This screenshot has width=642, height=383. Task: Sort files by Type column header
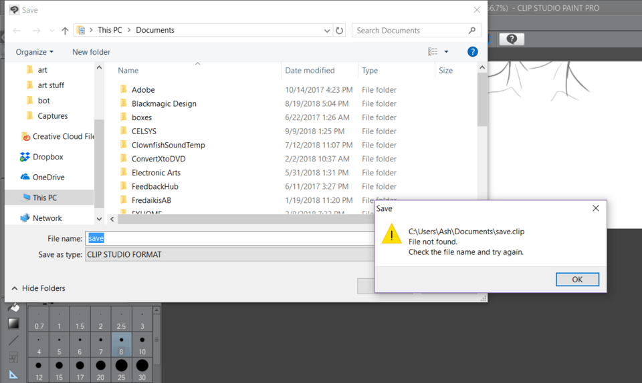tap(370, 70)
